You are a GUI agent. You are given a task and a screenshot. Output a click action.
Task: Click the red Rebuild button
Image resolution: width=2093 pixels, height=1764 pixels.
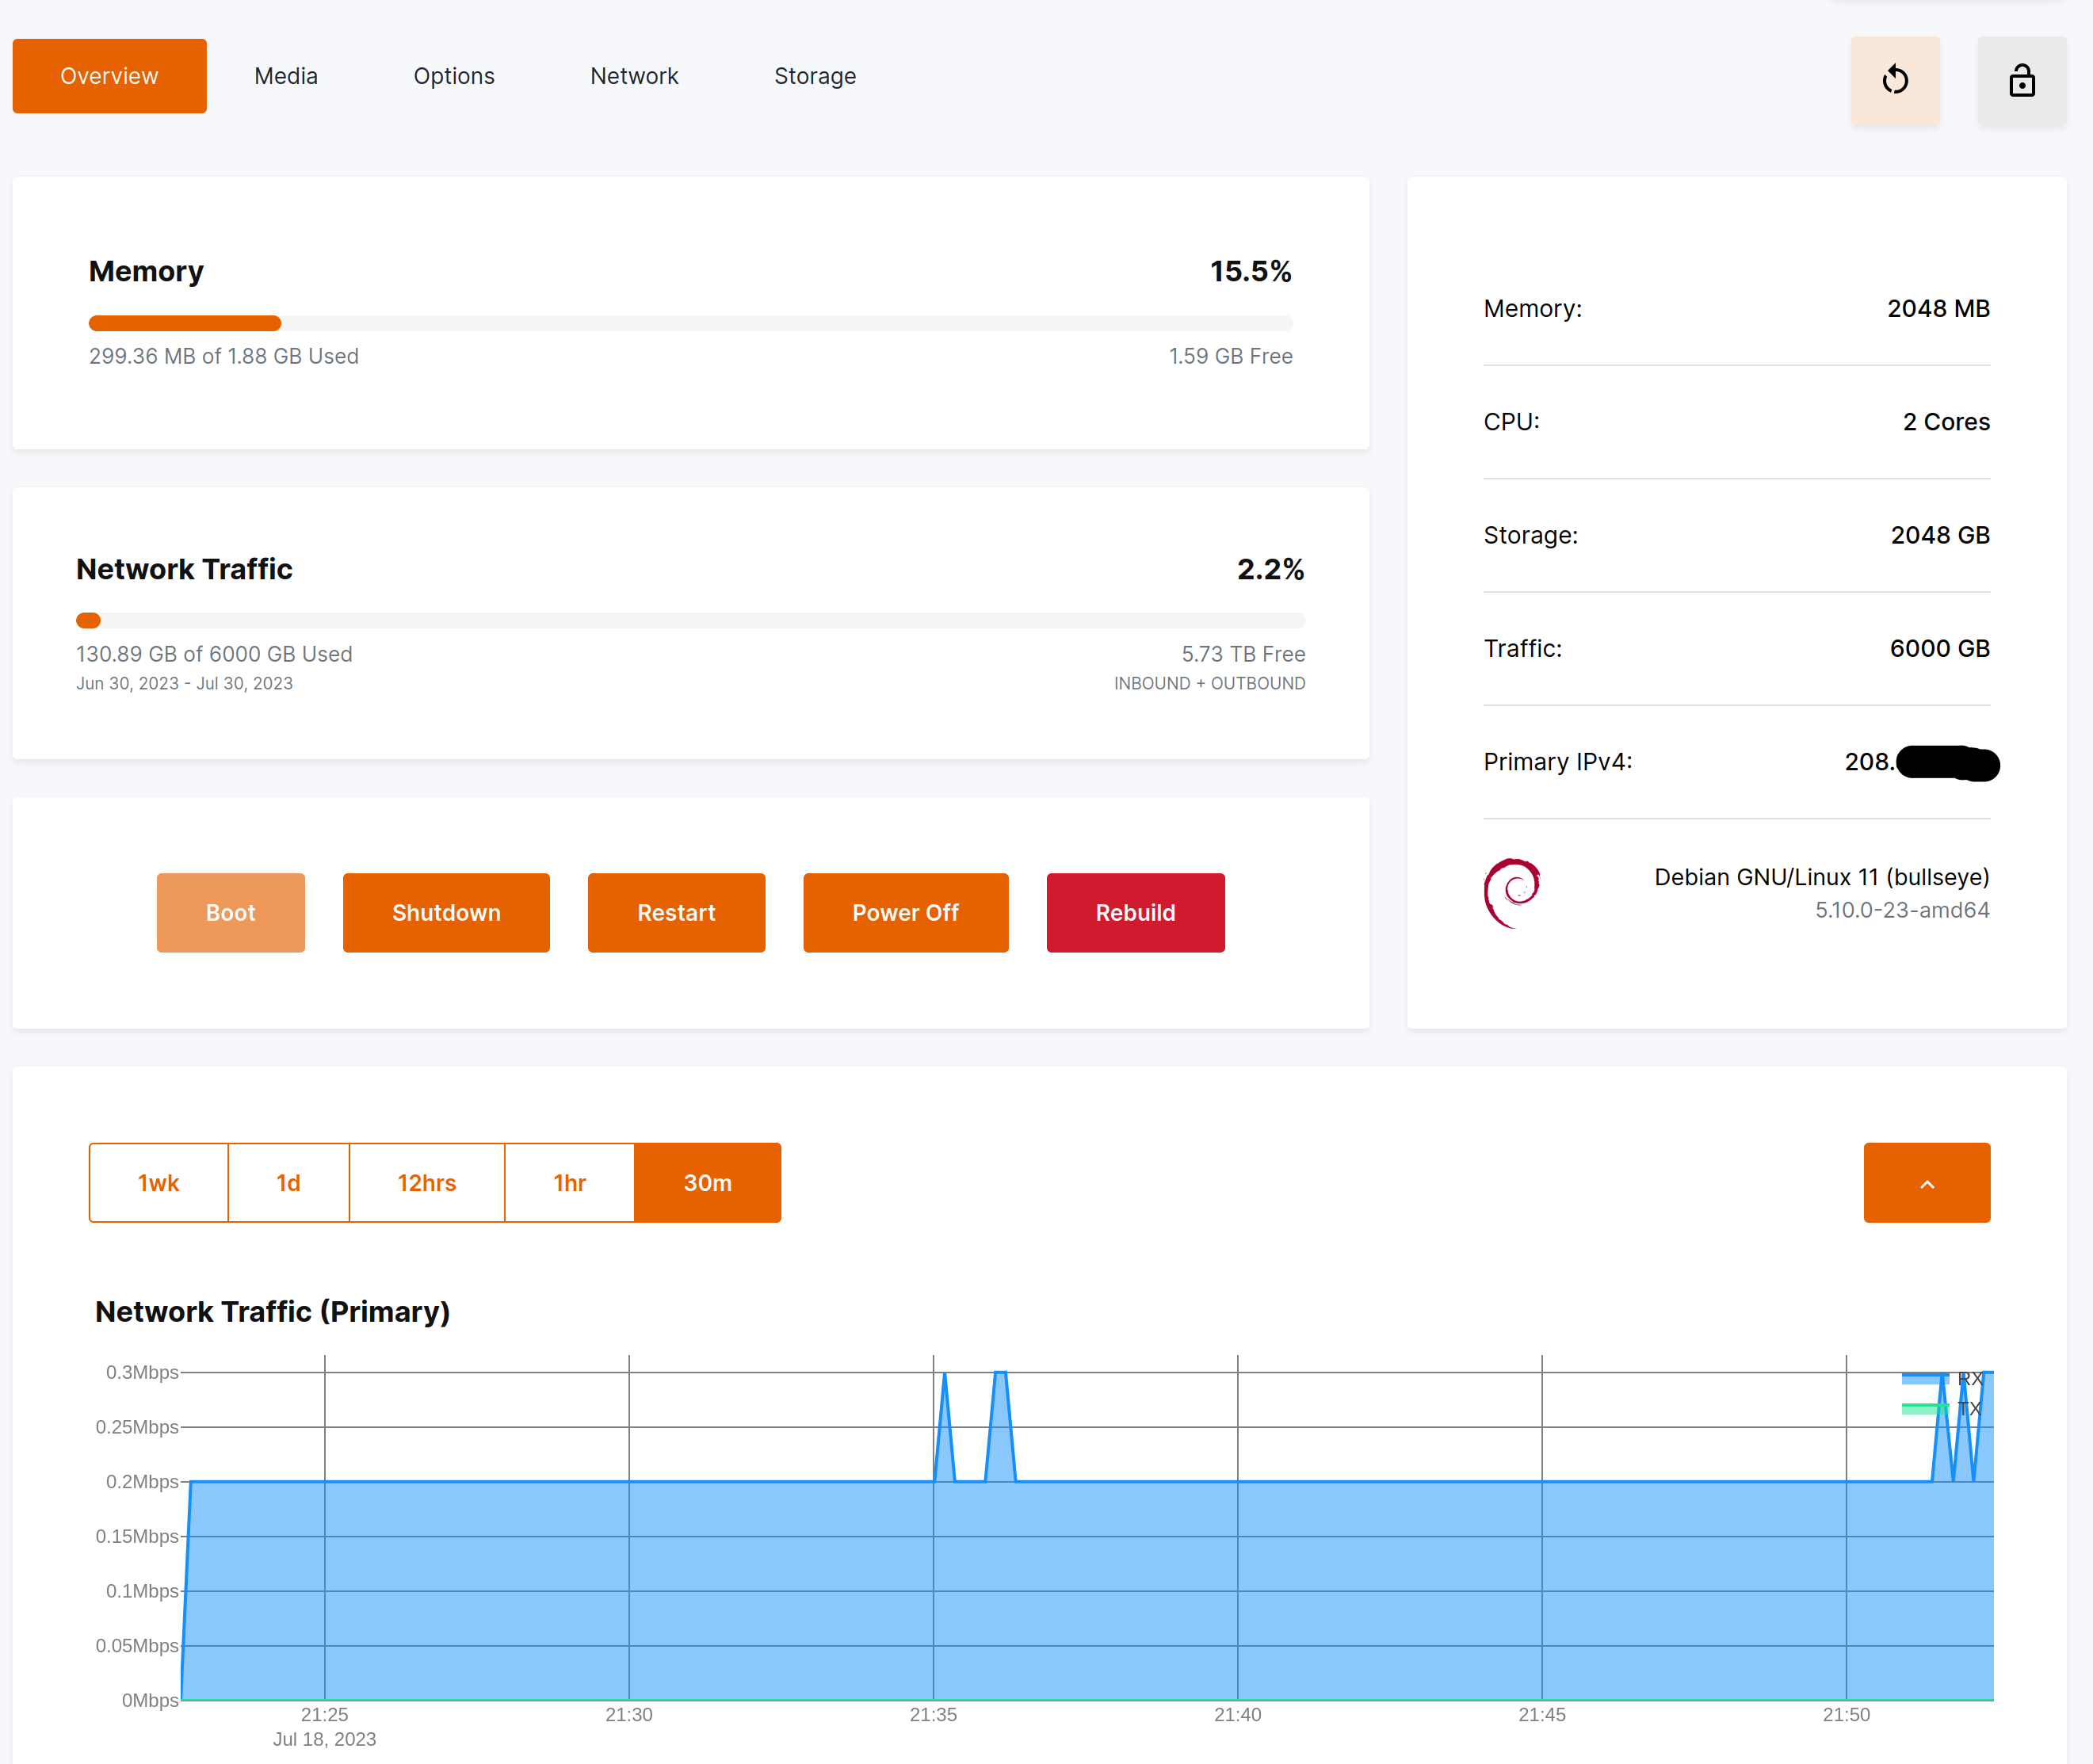1135,913
